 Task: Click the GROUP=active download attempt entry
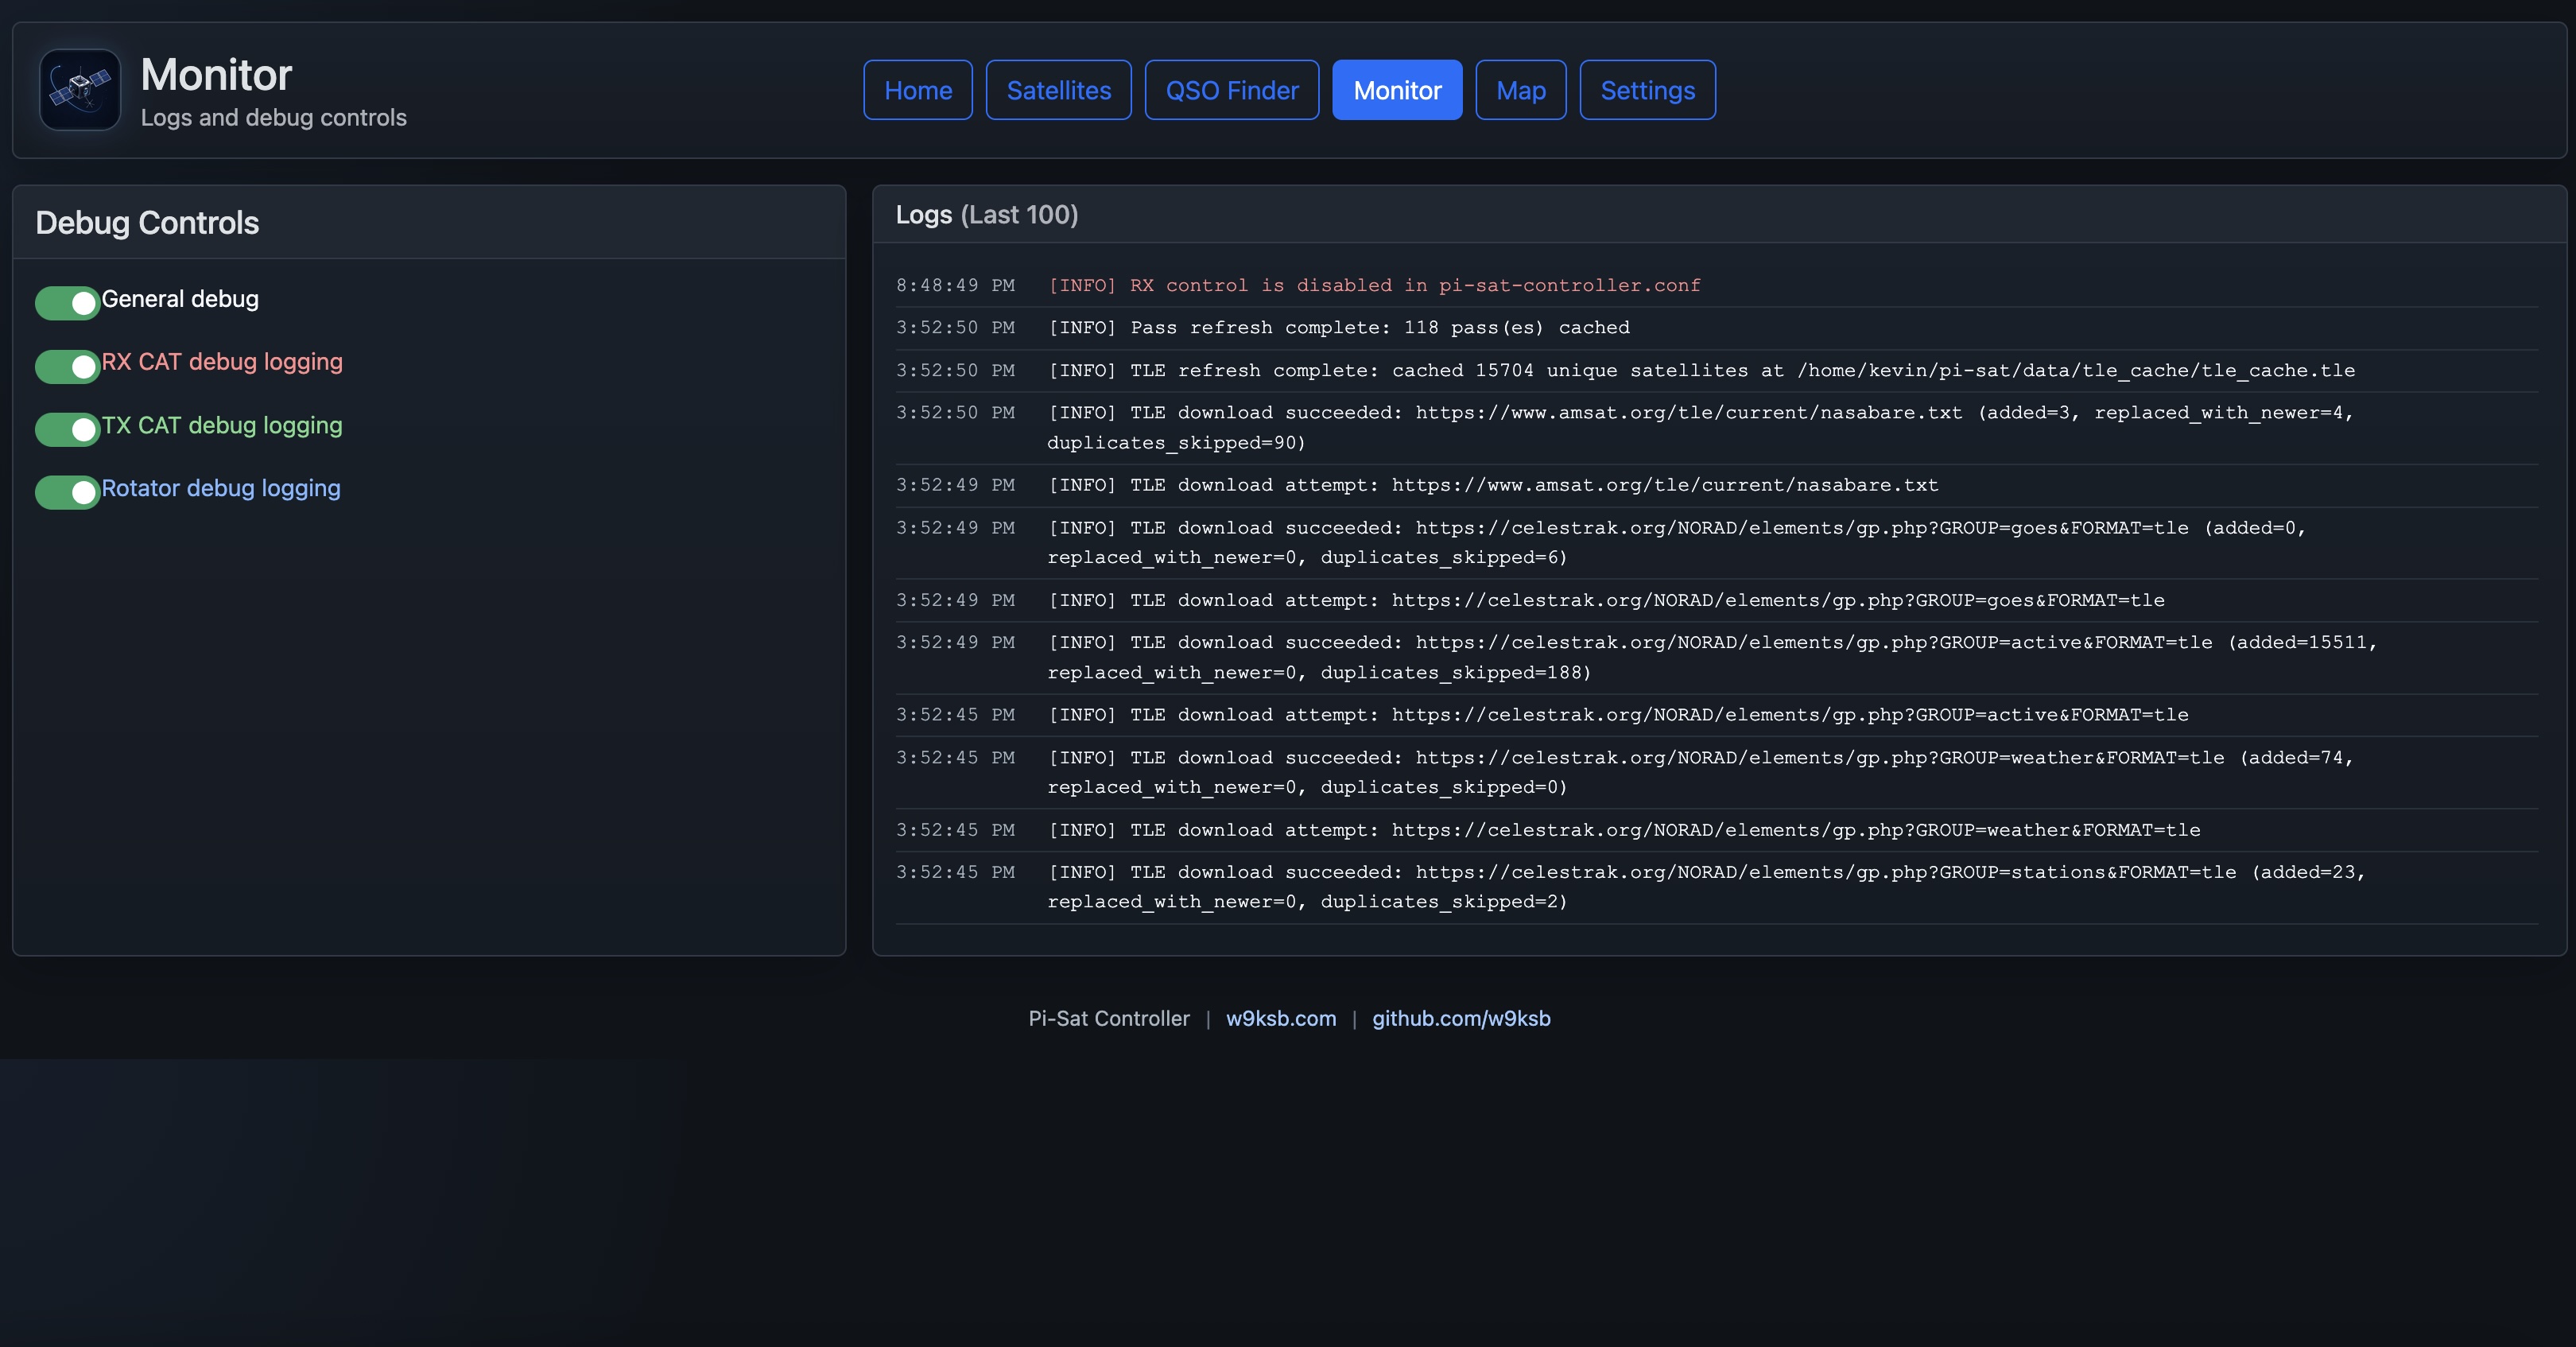click(1717, 715)
